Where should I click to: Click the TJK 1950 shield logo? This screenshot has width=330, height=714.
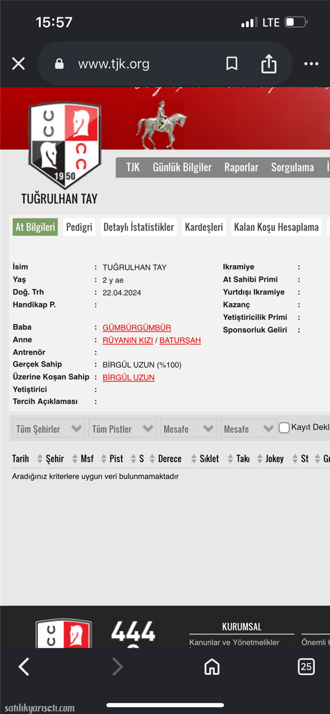(65, 145)
